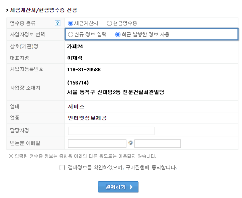
Task: Choose the 현금영수증 receipt type option
Action: coord(109,24)
